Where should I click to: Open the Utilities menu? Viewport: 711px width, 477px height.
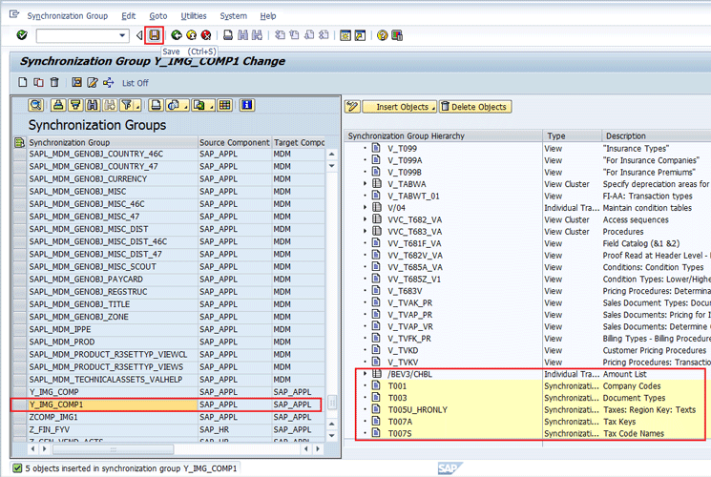193,16
